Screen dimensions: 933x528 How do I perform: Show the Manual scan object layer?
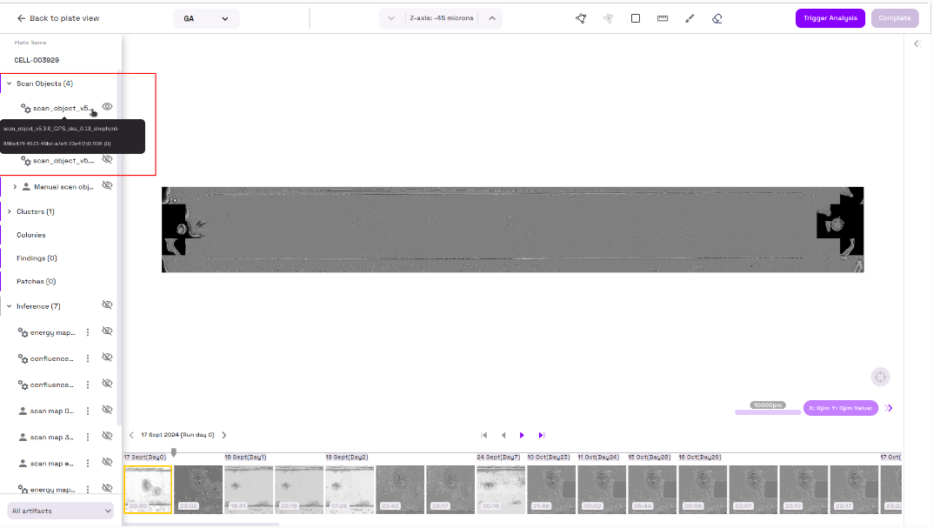[x=107, y=186]
